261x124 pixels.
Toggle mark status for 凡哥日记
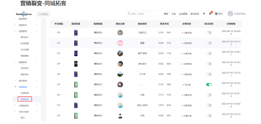coord(209,32)
